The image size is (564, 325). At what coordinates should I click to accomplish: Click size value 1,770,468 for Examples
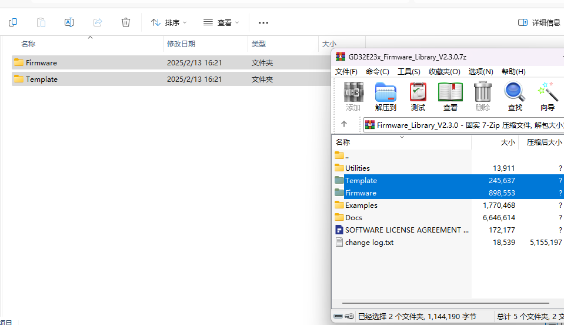[499, 205]
